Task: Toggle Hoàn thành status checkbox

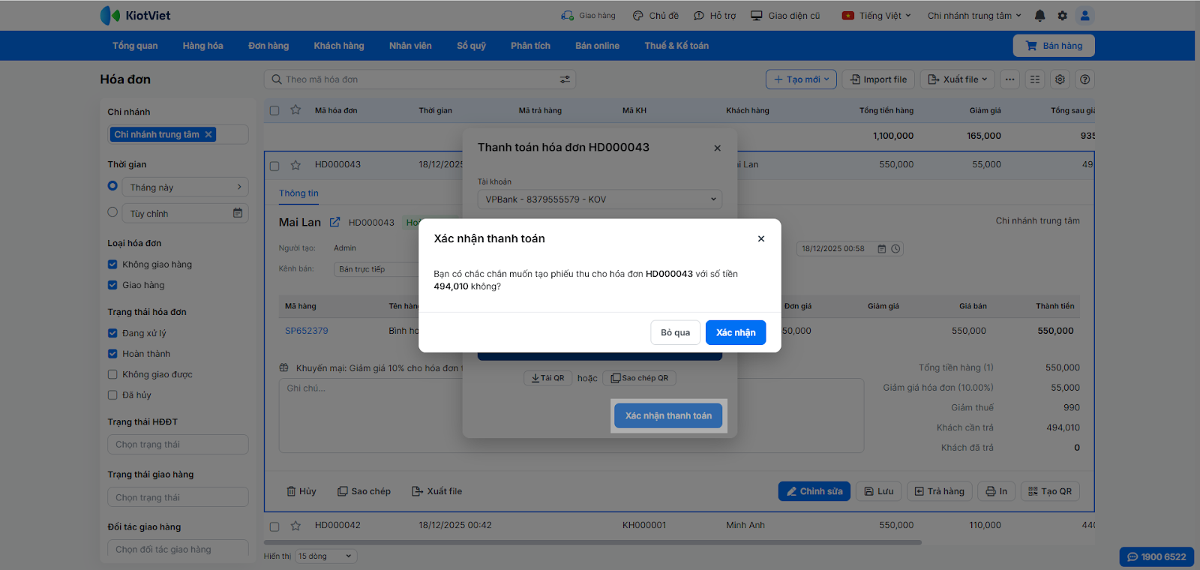Action: [x=112, y=354]
